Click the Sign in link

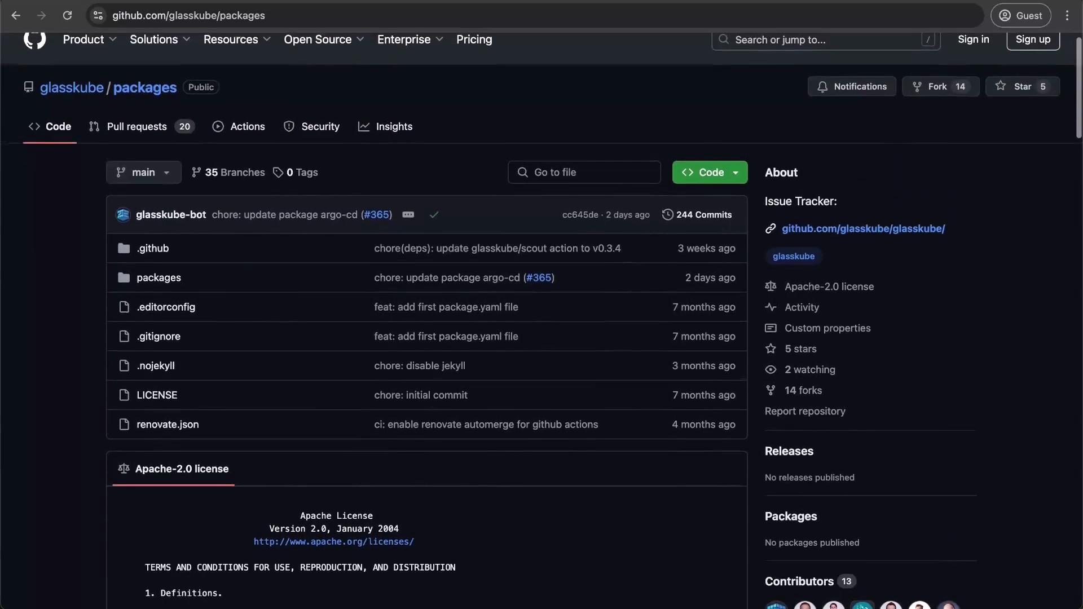(x=973, y=39)
